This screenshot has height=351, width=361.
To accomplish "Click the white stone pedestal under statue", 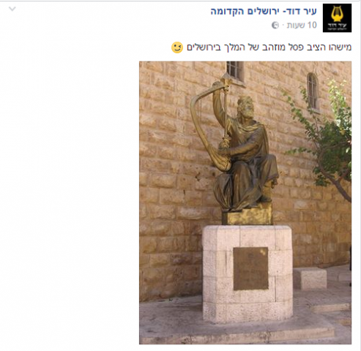I will [x=248, y=273].
